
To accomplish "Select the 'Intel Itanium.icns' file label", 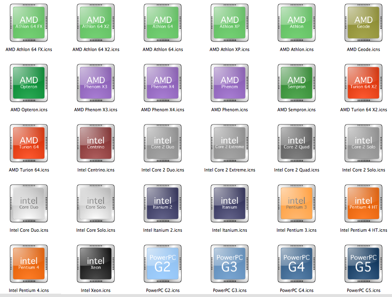I will point(230,230).
